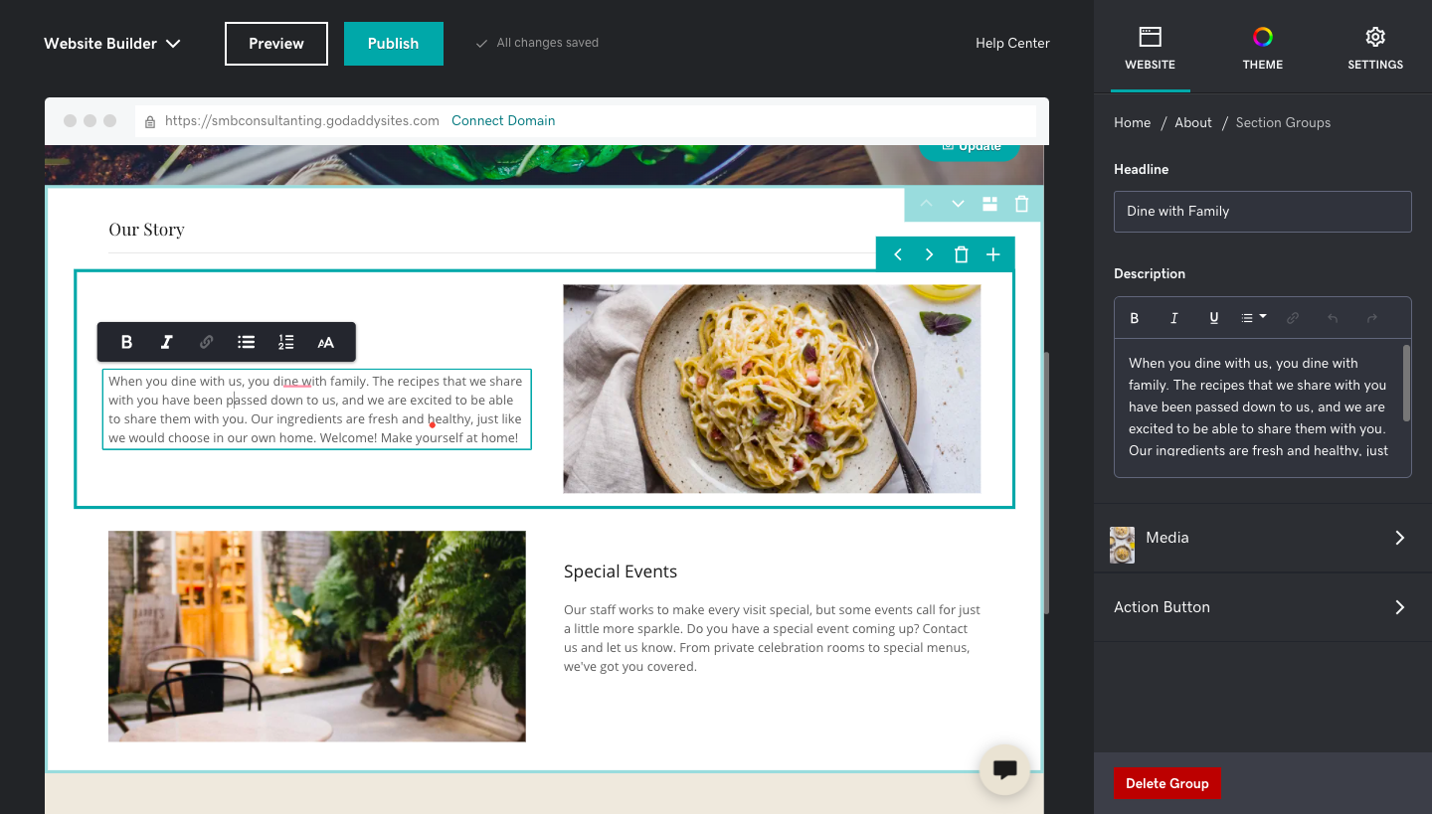1432x814 pixels.
Task: Expand the Media settings row
Action: [1263, 538]
